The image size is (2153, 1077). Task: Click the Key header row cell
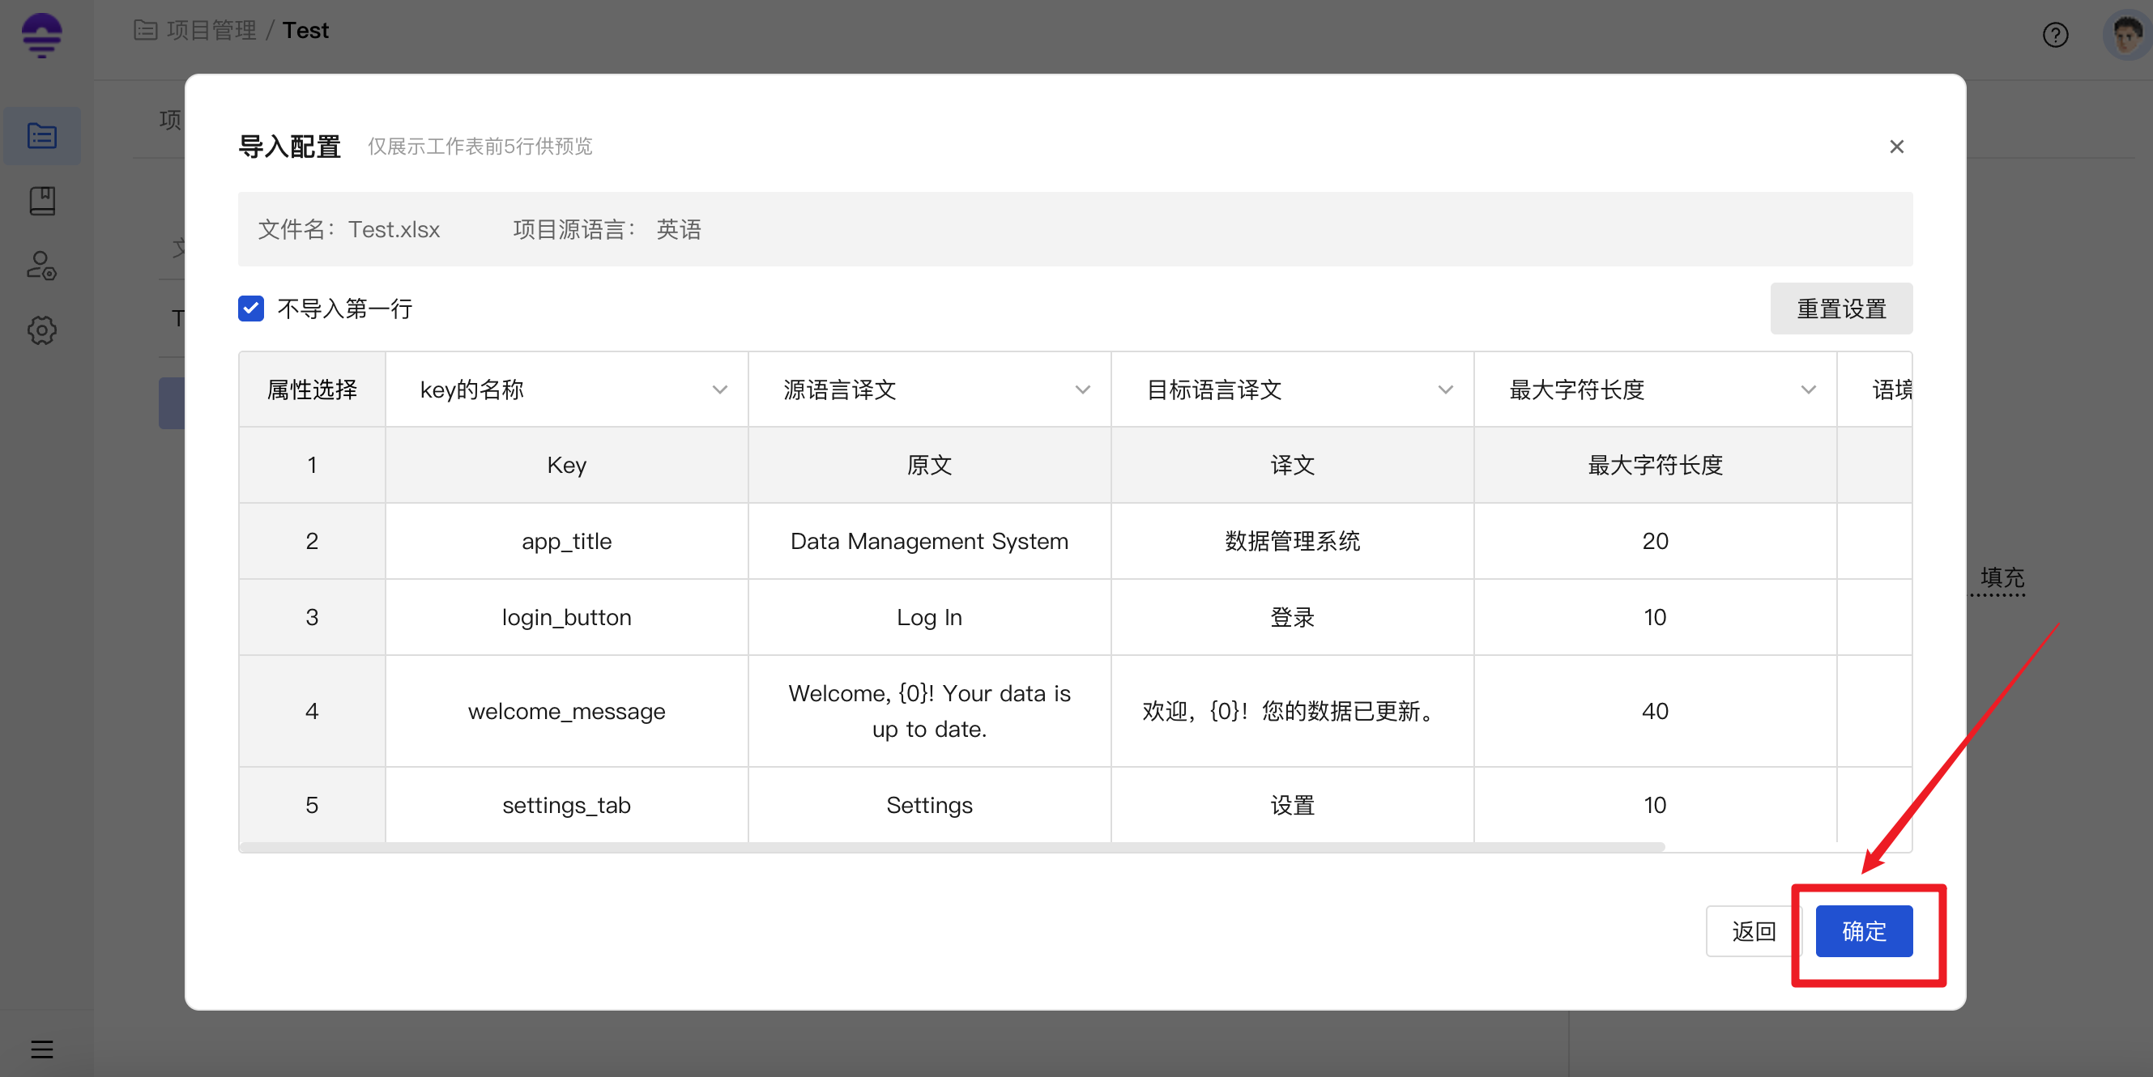point(567,465)
